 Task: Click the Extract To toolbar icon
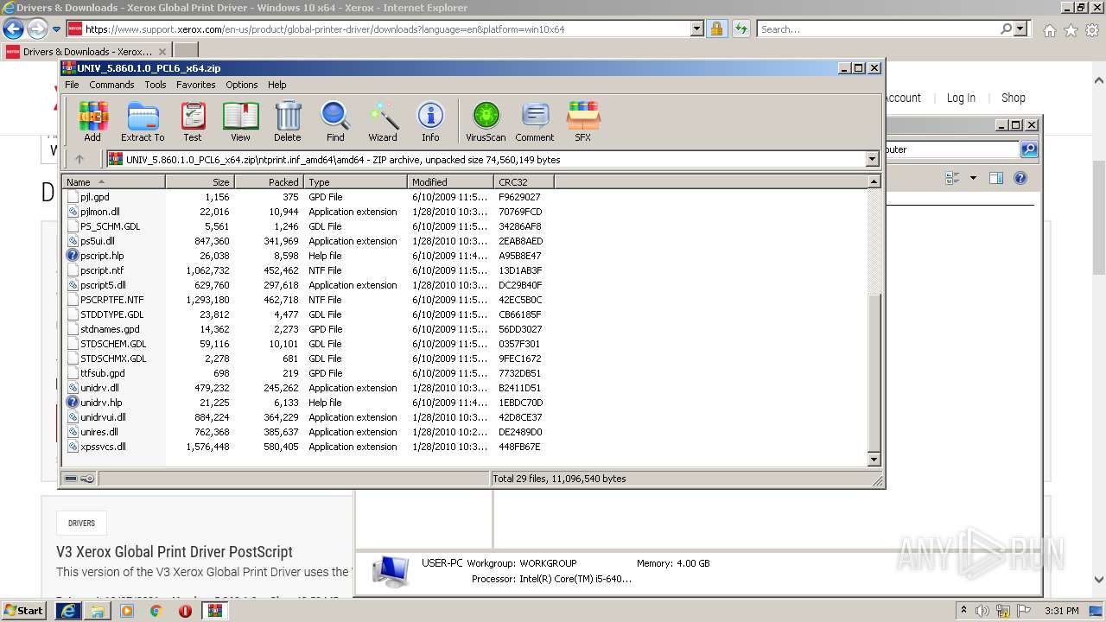pyautogui.click(x=143, y=122)
